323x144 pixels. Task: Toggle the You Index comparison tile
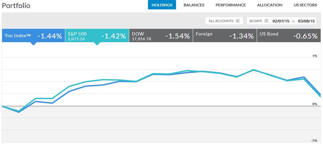[33, 36]
